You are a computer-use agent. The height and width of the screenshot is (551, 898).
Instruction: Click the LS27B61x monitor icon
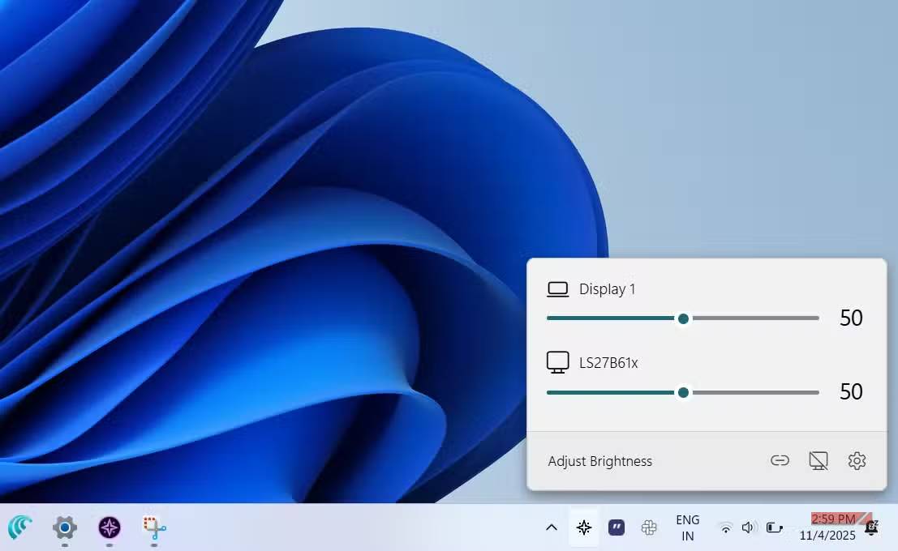(x=557, y=361)
